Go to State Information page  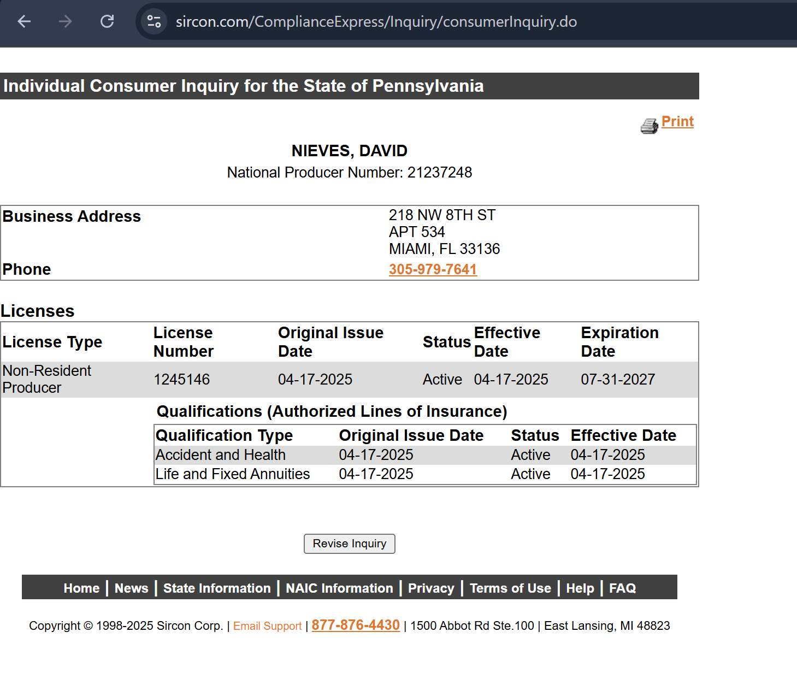pyautogui.click(x=217, y=588)
